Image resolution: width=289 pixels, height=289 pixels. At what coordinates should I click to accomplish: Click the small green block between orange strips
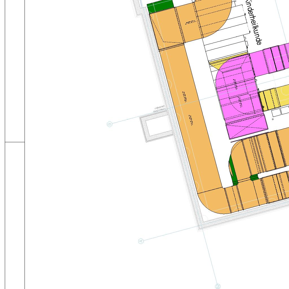click(254, 177)
